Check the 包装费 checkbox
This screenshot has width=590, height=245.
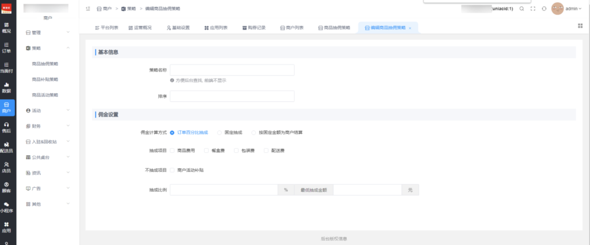click(236, 150)
